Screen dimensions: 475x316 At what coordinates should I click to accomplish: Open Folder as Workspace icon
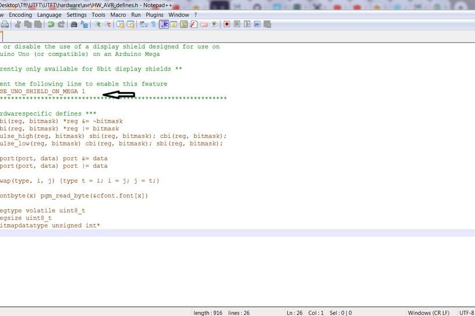(x=204, y=24)
